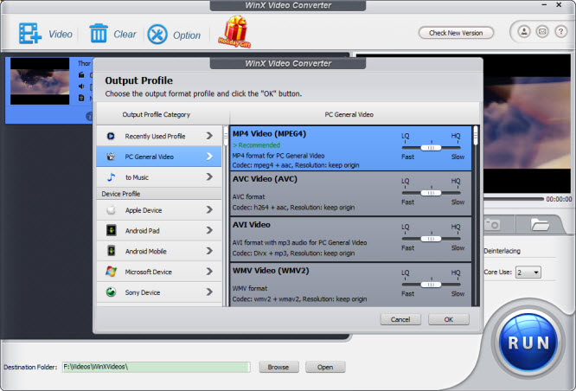The width and height of the screenshot is (576, 391).
Task: Open the CPU Core Use dropdown
Action: 528,272
